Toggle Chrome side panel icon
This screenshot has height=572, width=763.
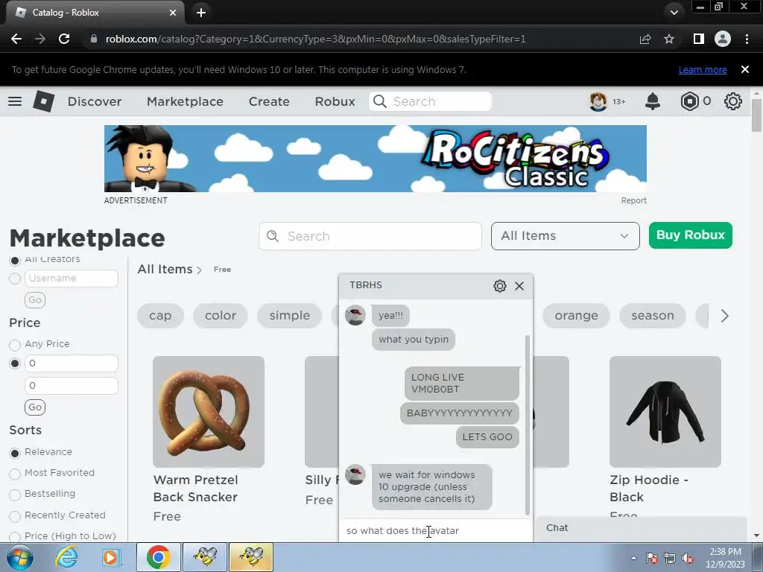(698, 39)
